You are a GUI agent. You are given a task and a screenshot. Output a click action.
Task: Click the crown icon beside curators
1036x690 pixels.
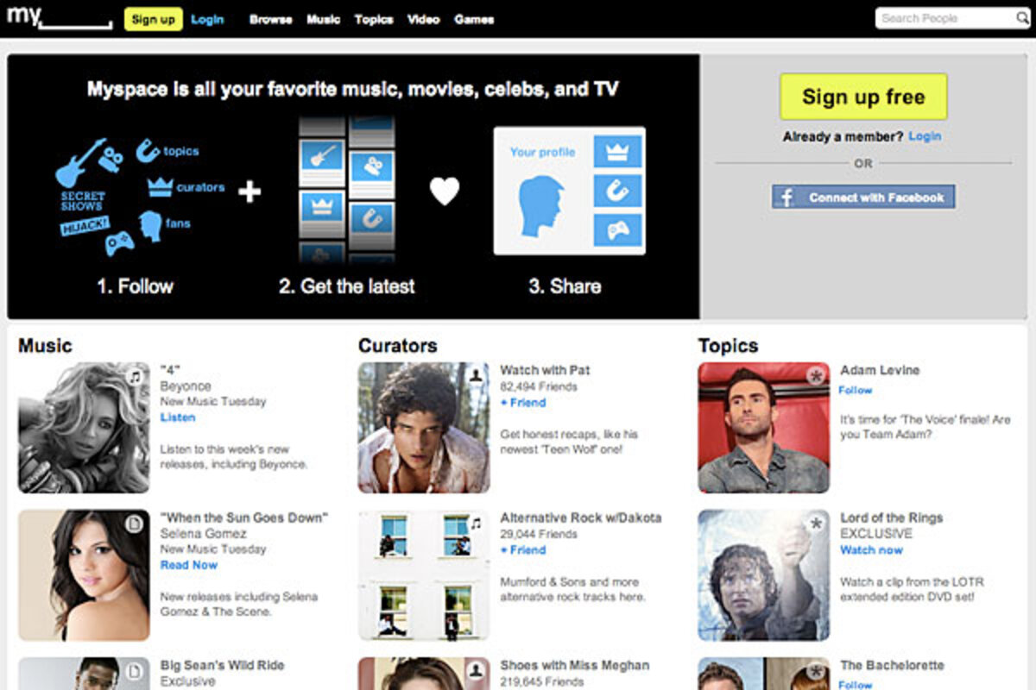tap(160, 186)
